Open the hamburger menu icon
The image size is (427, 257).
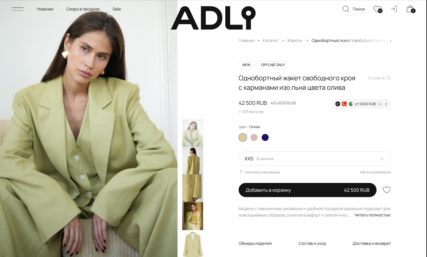pos(18,9)
